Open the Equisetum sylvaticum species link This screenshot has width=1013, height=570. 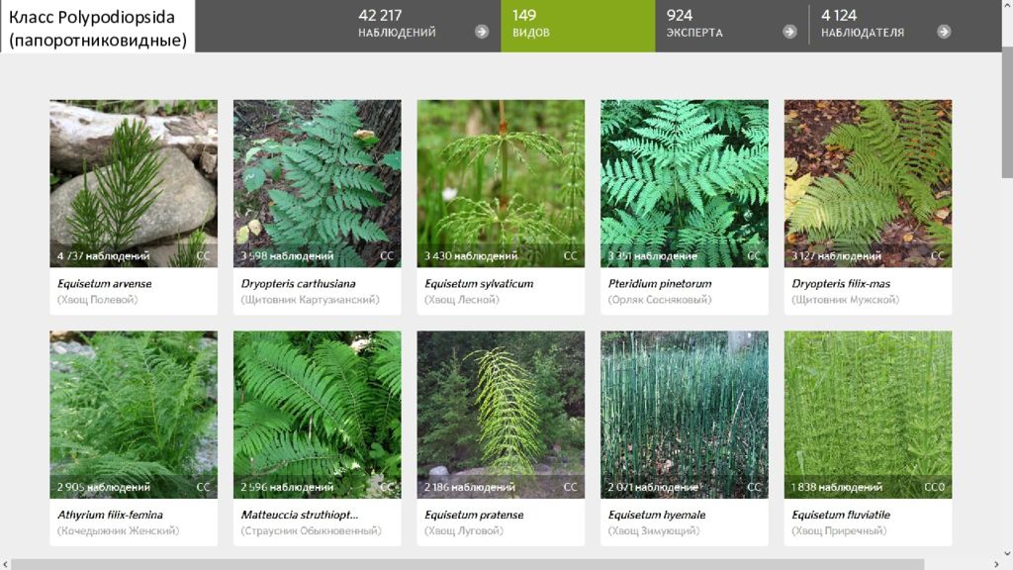point(479,284)
